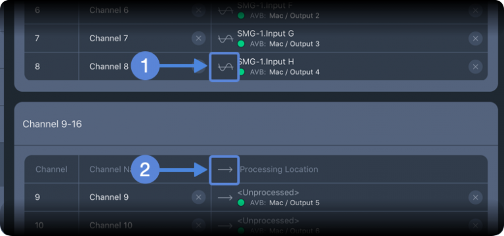Screen dimensions: 504x236
Task: Click the waveform icon for SMG-1.Input G
Action: tap(225, 39)
